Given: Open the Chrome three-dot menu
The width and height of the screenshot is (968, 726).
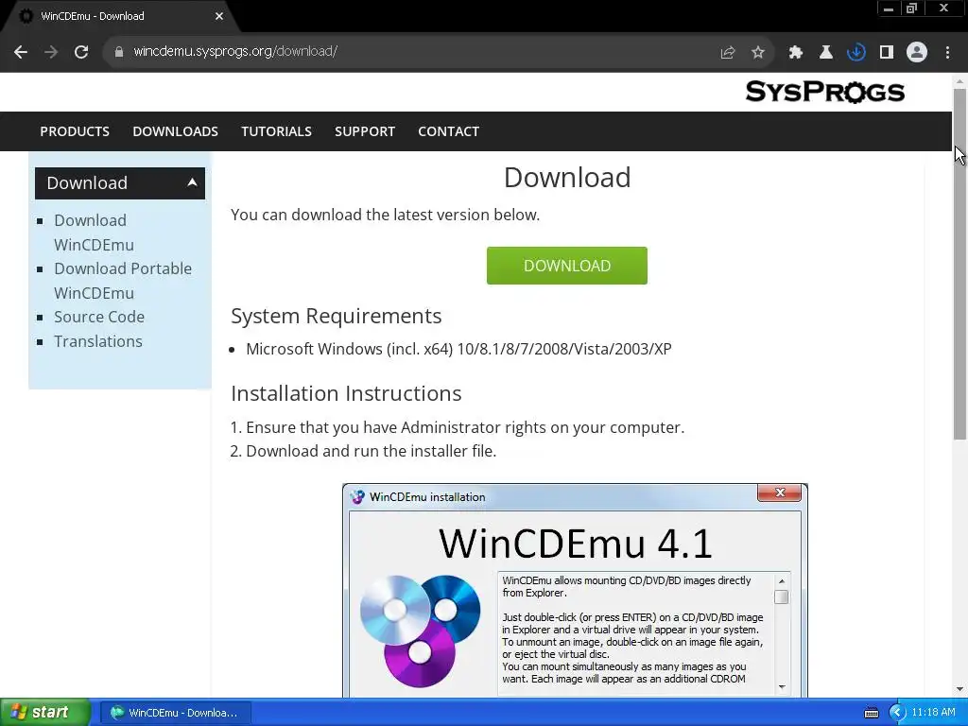Looking at the screenshot, I should [x=947, y=53].
